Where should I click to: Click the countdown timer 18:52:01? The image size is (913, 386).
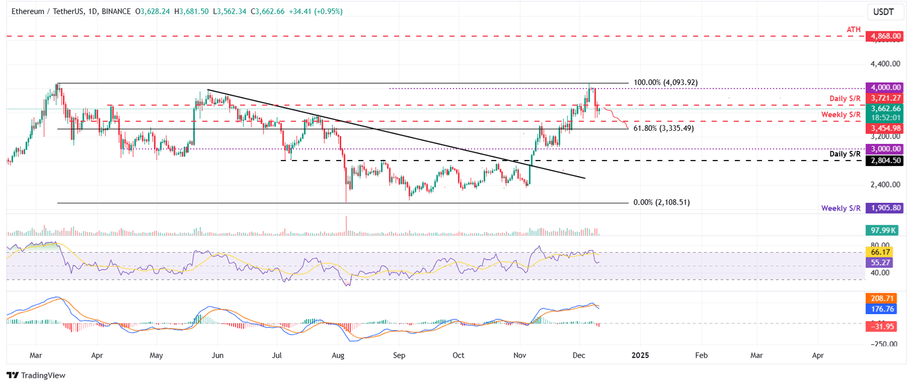point(884,117)
